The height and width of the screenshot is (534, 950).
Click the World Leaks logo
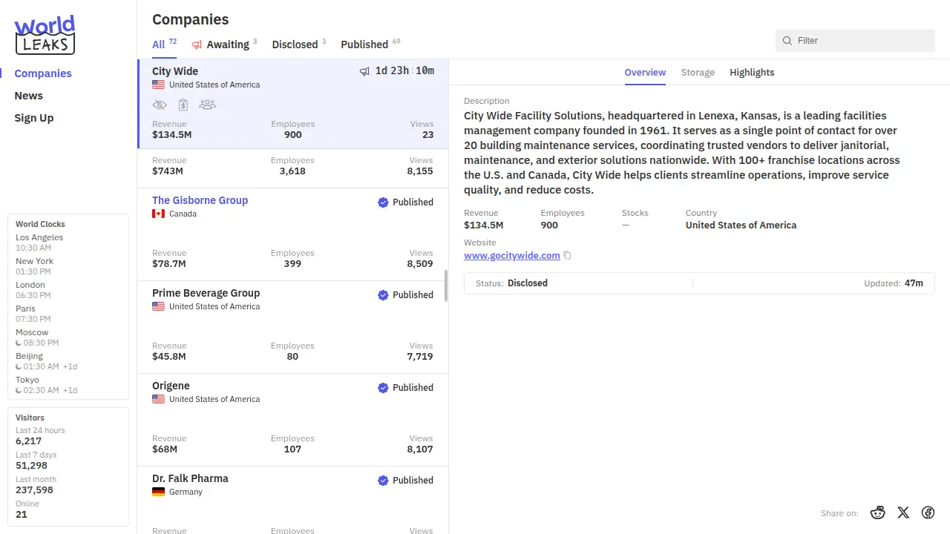45,35
